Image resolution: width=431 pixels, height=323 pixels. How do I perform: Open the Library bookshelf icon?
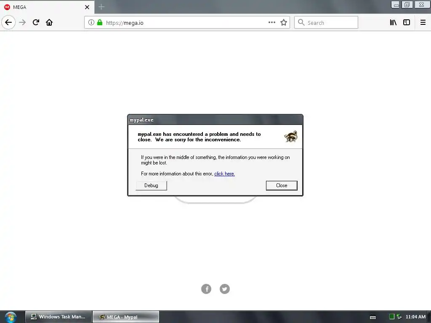pyautogui.click(x=394, y=23)
